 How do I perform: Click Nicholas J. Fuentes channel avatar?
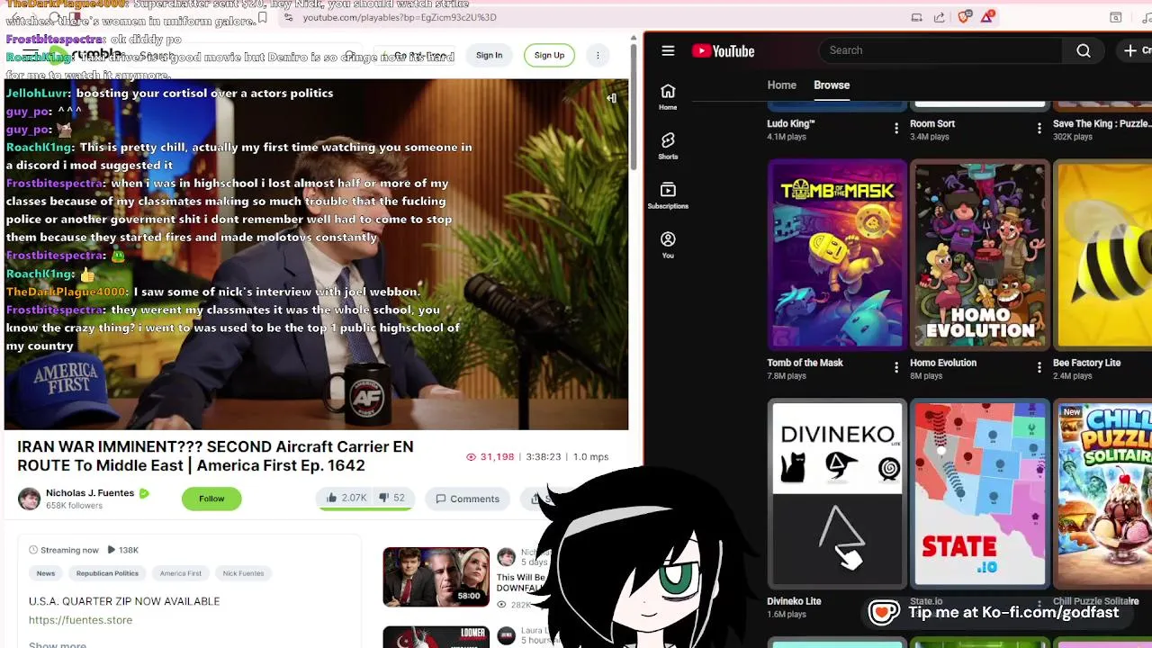[x=29, y=499]
